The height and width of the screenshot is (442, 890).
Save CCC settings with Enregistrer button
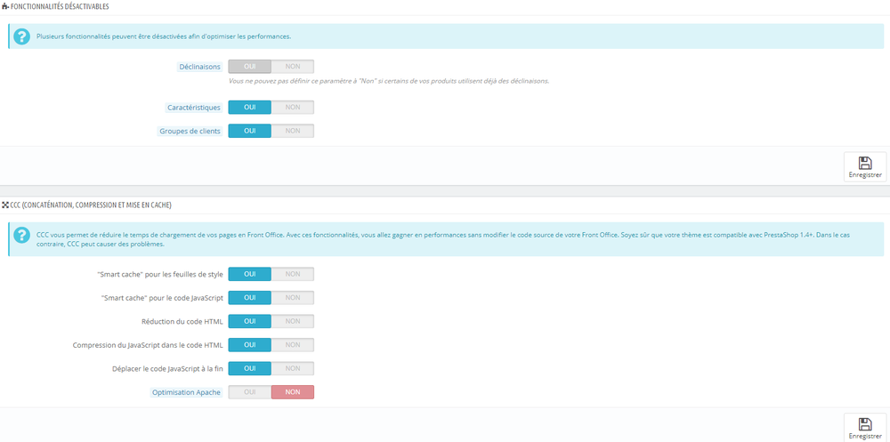click(x=865, y=428)
